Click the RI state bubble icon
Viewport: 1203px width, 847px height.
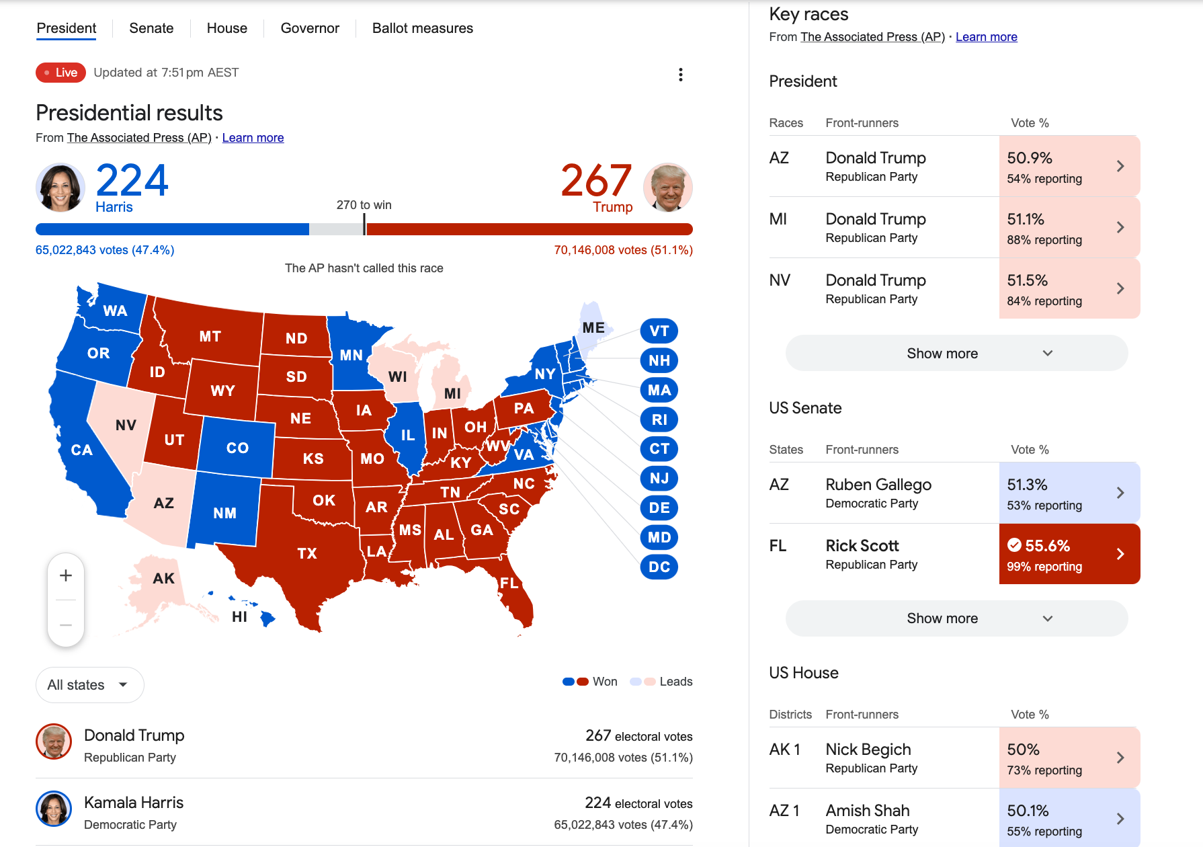659,419
